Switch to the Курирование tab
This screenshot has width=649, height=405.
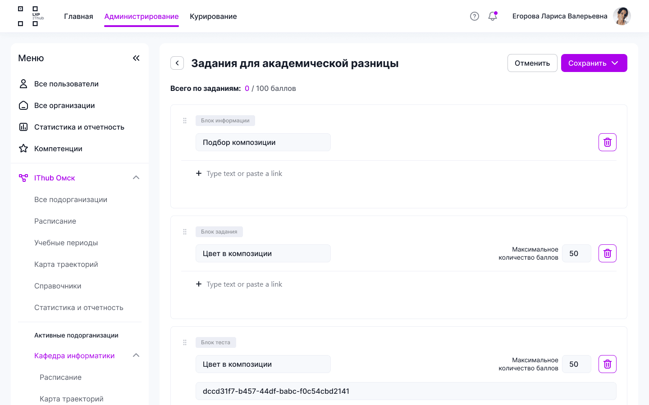pos(213,16)
